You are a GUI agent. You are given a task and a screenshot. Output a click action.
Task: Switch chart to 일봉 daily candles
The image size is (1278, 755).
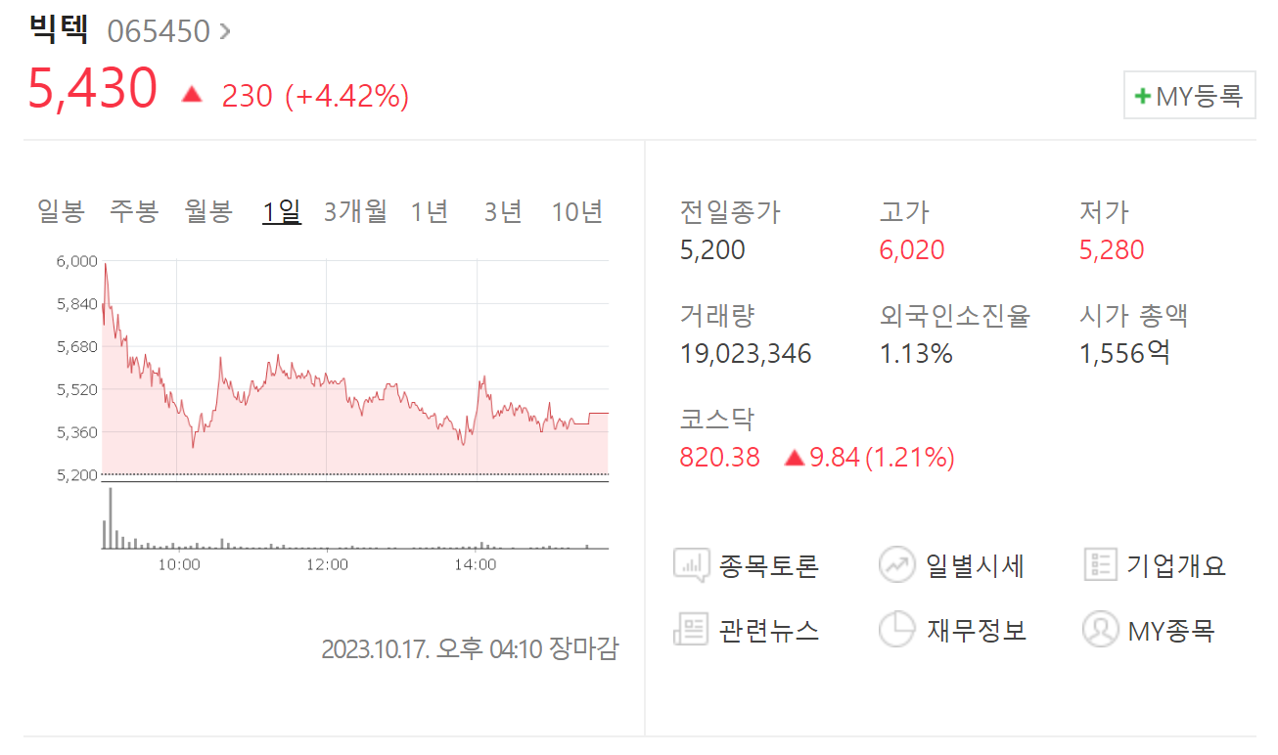pos(62,210)
